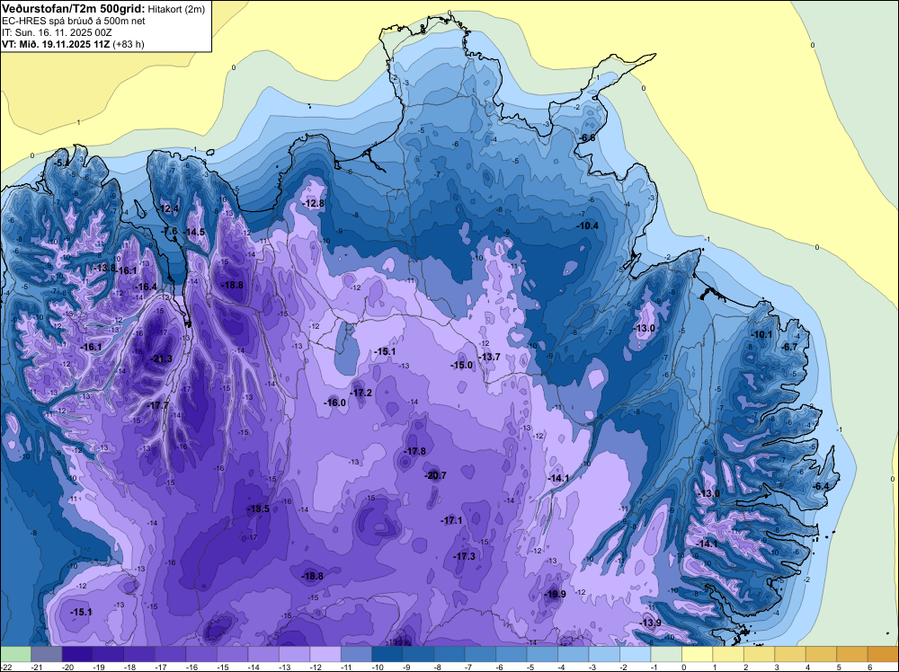
Task: Pick the -17.2 temperature label
Action: [361, 393]
